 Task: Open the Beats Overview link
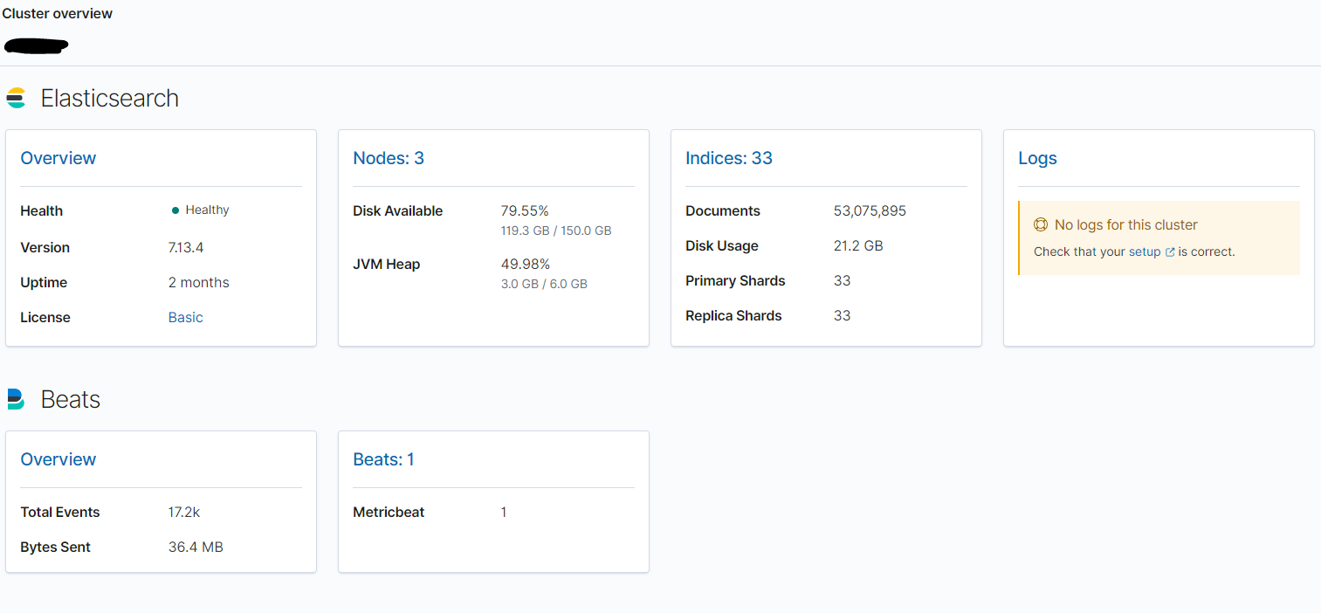tap(58, 459)
